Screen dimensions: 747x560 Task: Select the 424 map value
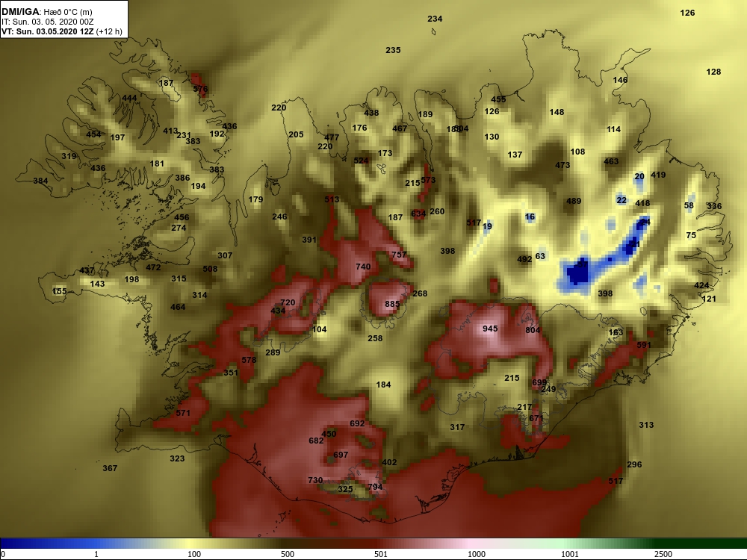tap(701, 286)
